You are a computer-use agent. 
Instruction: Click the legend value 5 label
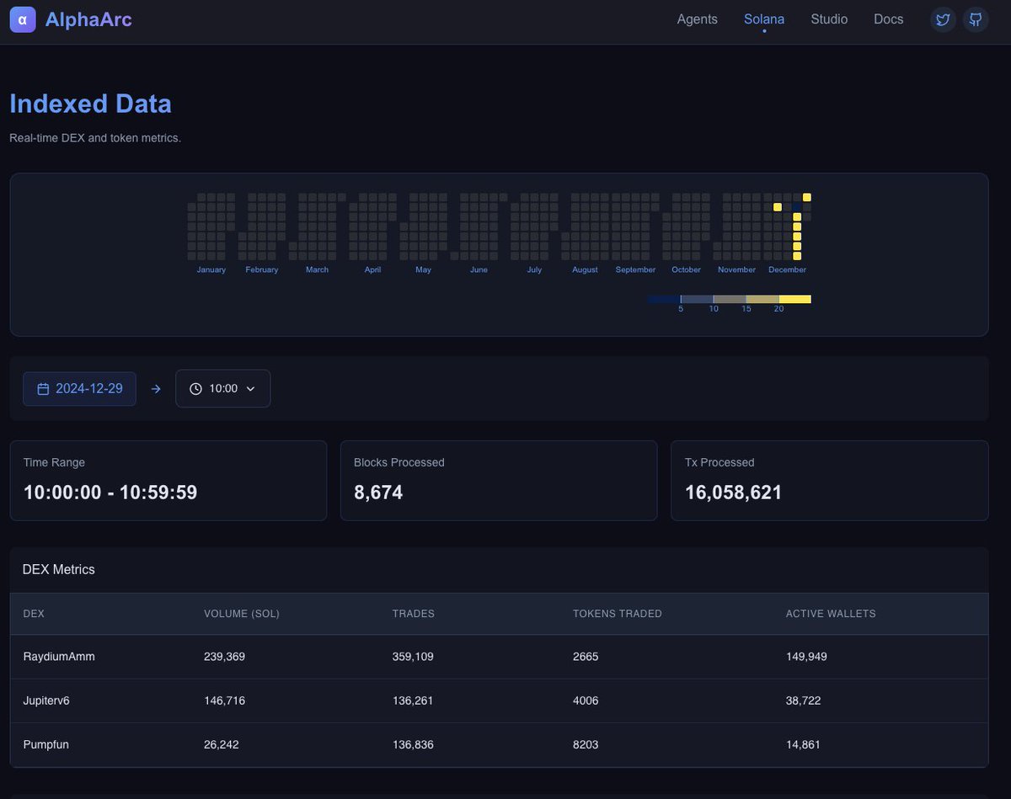tap(681, 309)
